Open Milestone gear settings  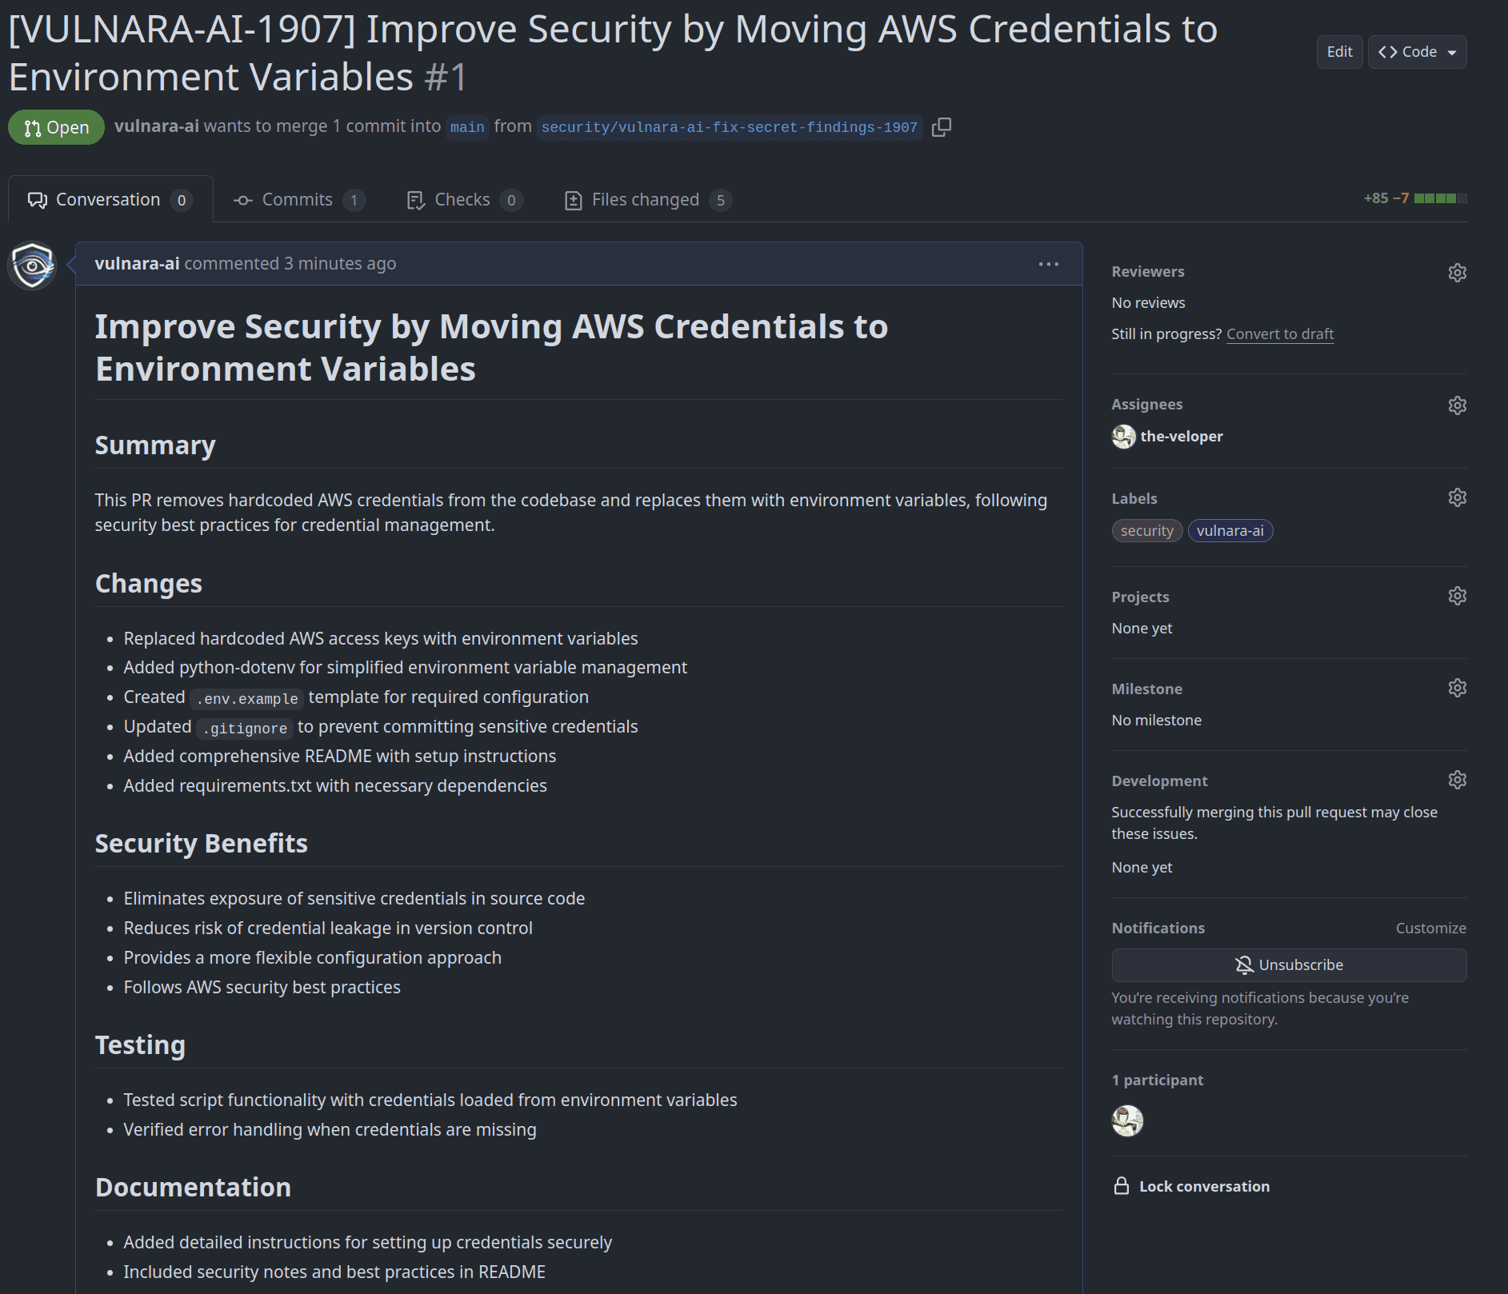pyautogui.click(x=1457, y=689)
